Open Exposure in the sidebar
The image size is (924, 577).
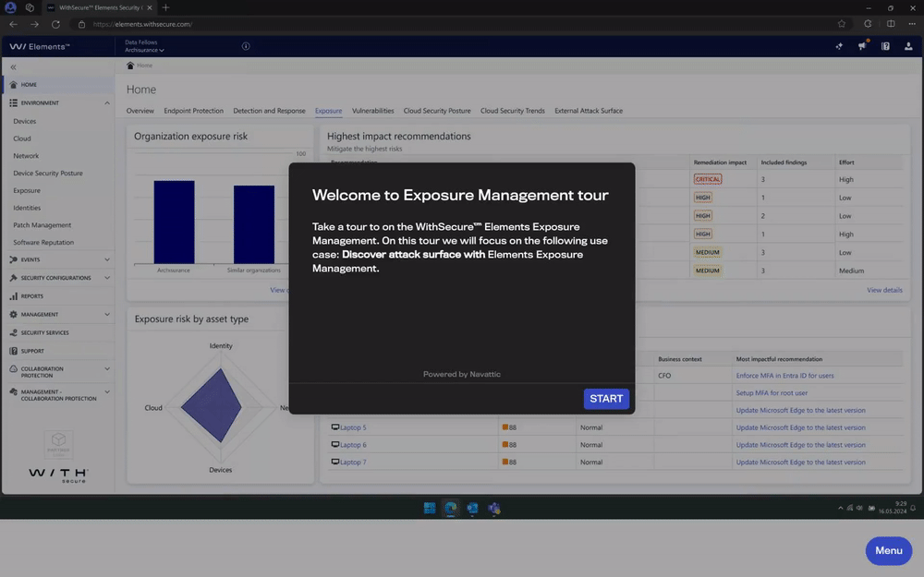point(27,191)
